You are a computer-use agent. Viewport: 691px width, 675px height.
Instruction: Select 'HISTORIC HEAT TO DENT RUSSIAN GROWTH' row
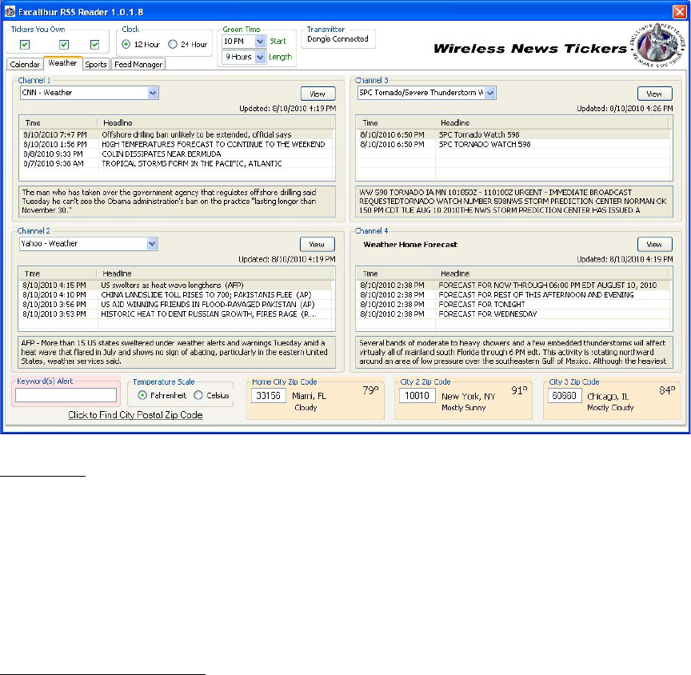pyautogui.click(x=176, y=314)
